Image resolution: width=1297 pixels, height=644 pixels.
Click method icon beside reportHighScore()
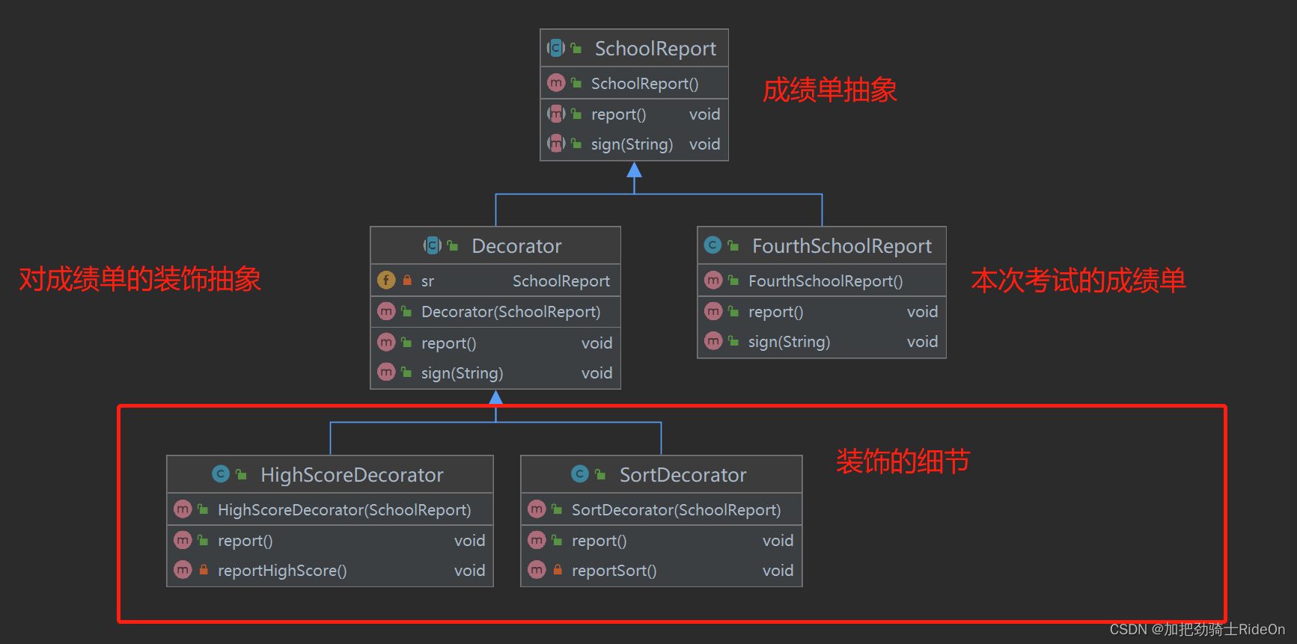(x=183, y=570)
